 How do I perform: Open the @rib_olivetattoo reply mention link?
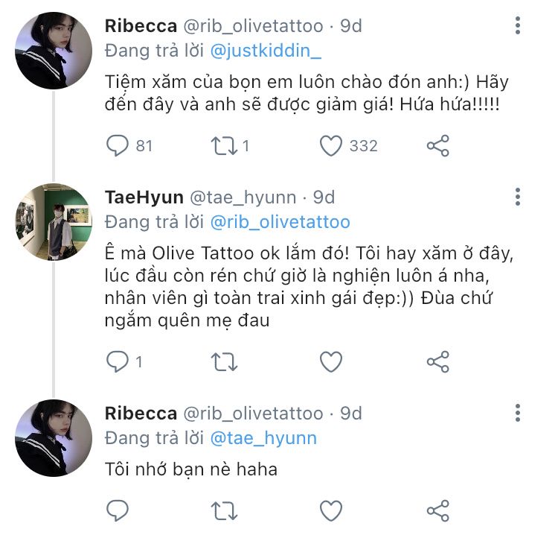pyautogui.click(x=280, y=222)
